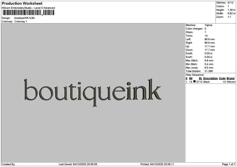The width and height of the screenshot is (237, 167).
Task: Click the EndX value 0.00 in
Action: 208,54
